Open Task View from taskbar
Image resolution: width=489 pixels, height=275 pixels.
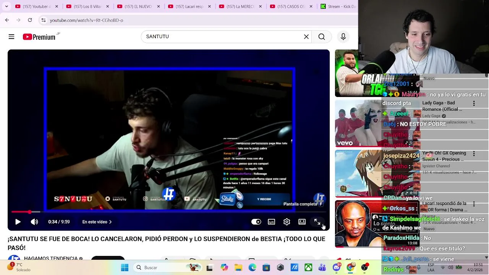(x=209, y=268)
